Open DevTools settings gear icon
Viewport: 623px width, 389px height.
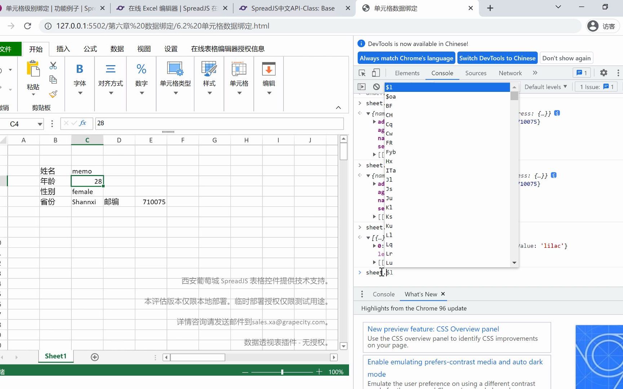pos(604,73)
